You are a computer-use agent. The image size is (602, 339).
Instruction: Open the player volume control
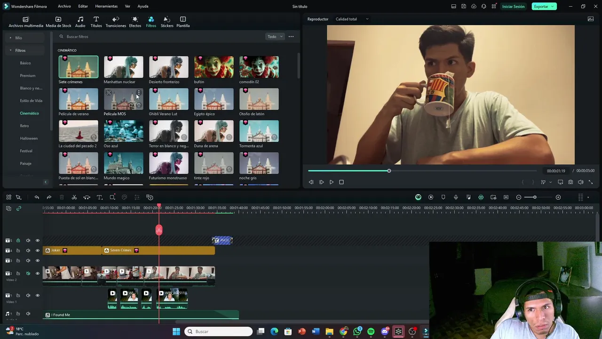(x=580, y=182)
